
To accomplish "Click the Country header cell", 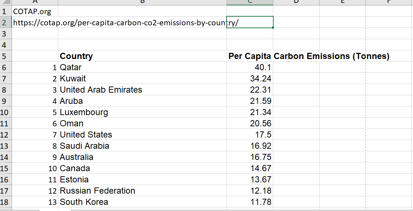I will pyautogui.click(x=76, y=56).
